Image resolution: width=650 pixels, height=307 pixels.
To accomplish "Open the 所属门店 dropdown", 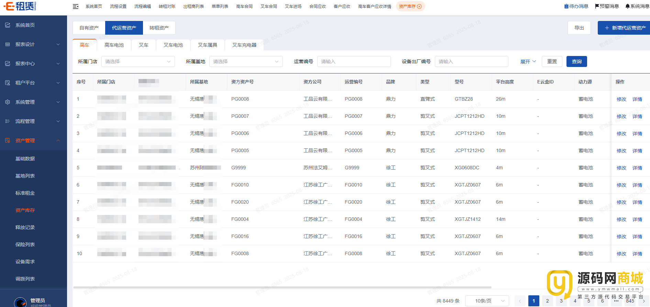I will pyautogui.click(x=138, y=61).
